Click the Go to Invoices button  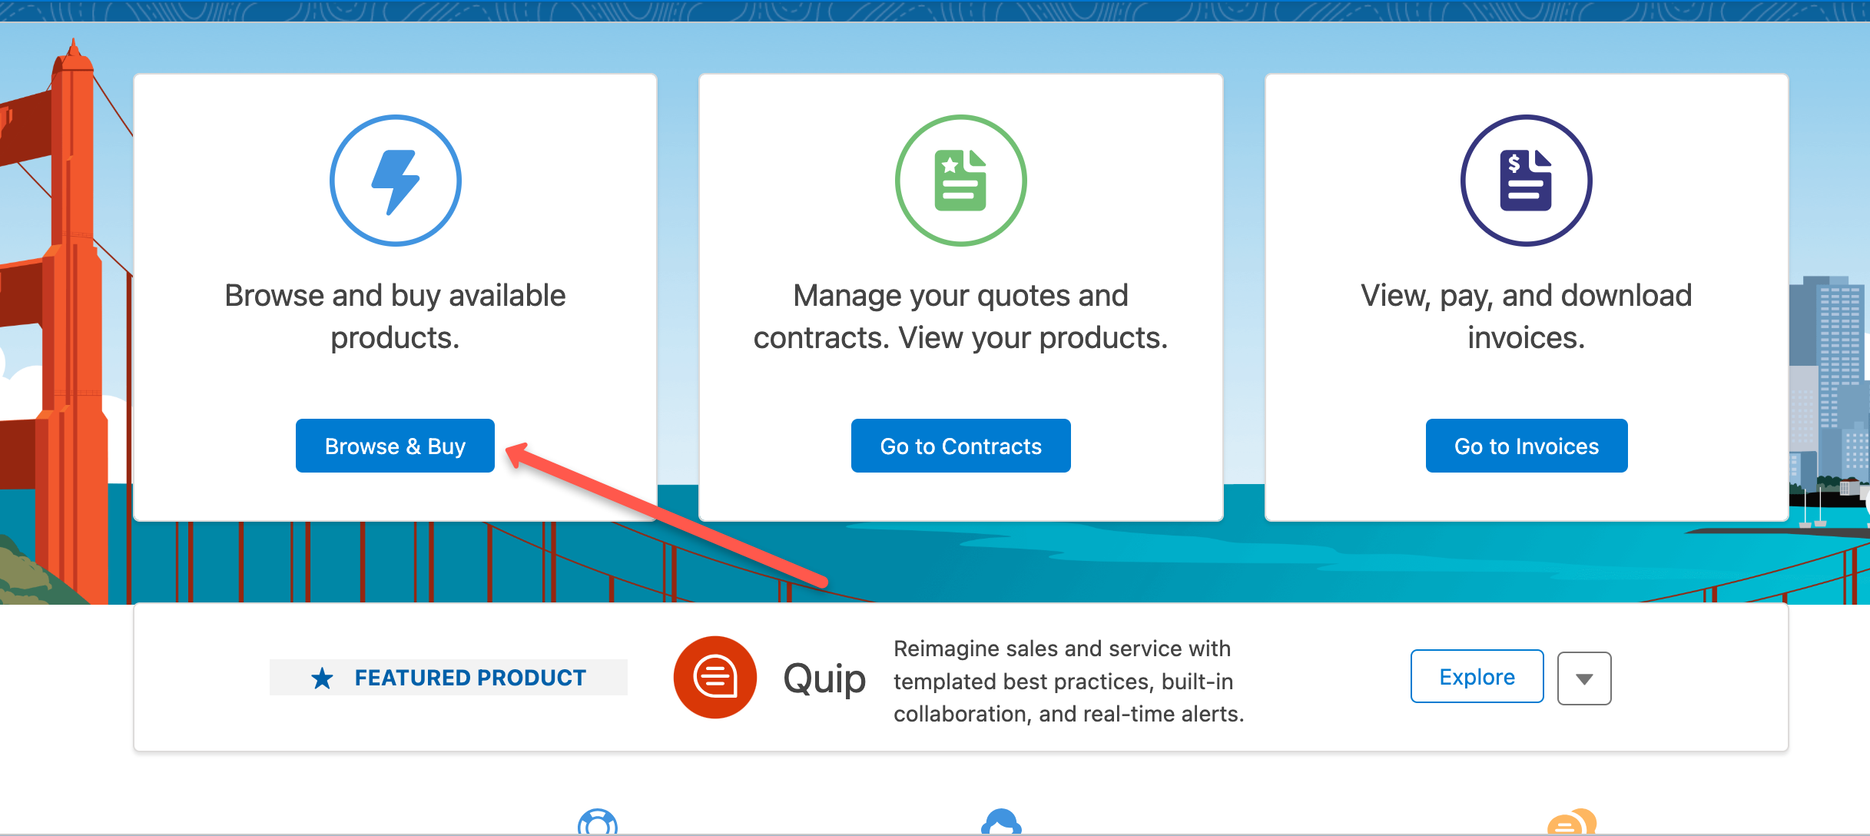pos(1526,446)
